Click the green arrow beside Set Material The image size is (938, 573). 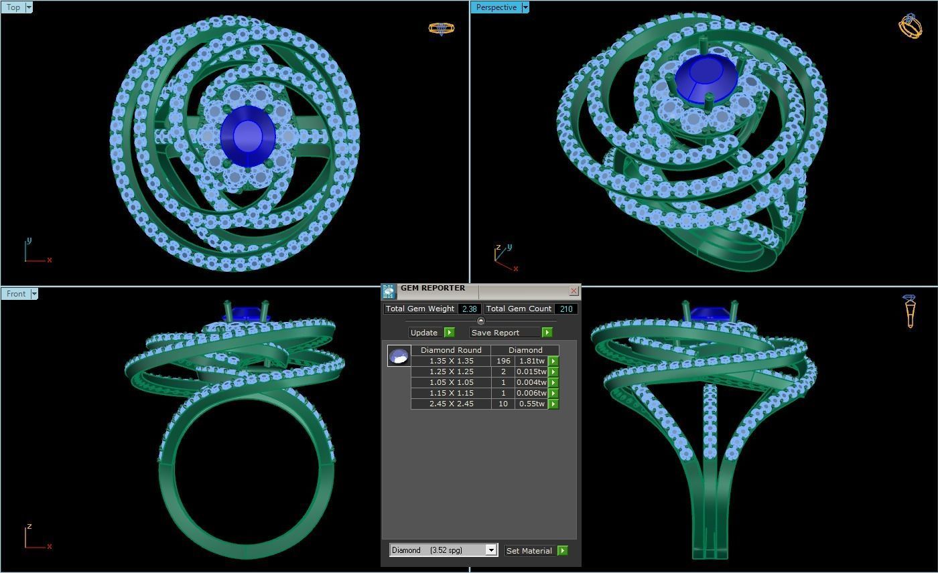[562, 550]
